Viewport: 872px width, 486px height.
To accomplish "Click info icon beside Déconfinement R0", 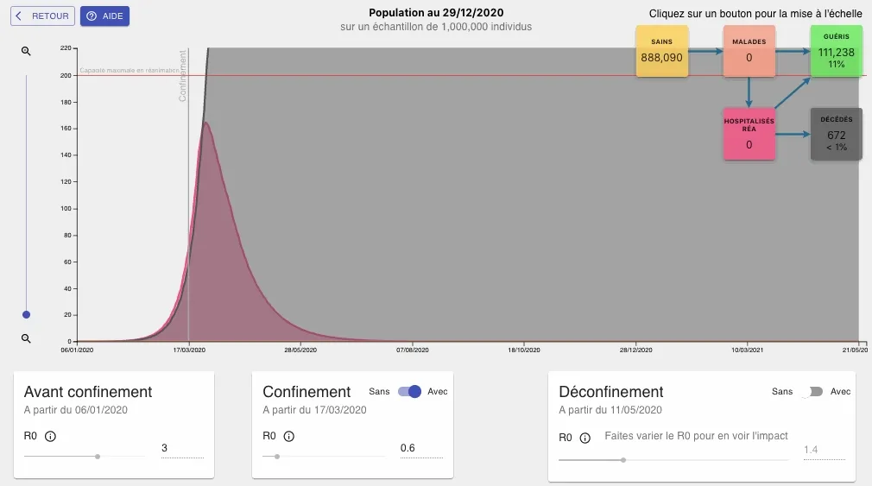I will coord(585,438).
